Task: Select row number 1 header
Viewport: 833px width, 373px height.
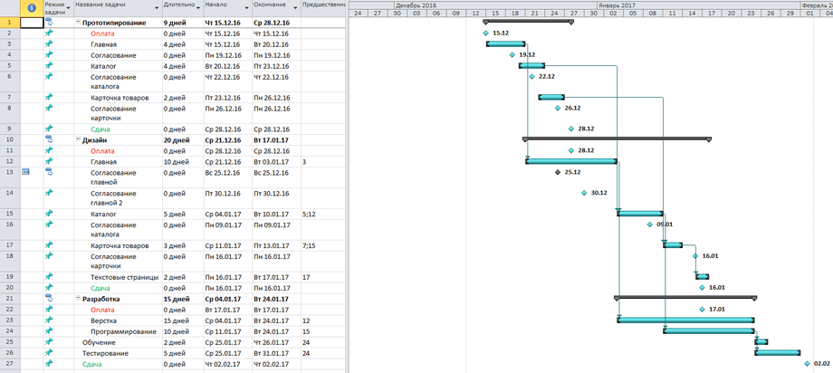Action: coord(10,23)
